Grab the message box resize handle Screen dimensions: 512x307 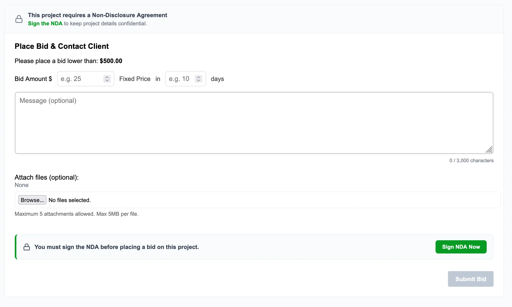[489, 150]
